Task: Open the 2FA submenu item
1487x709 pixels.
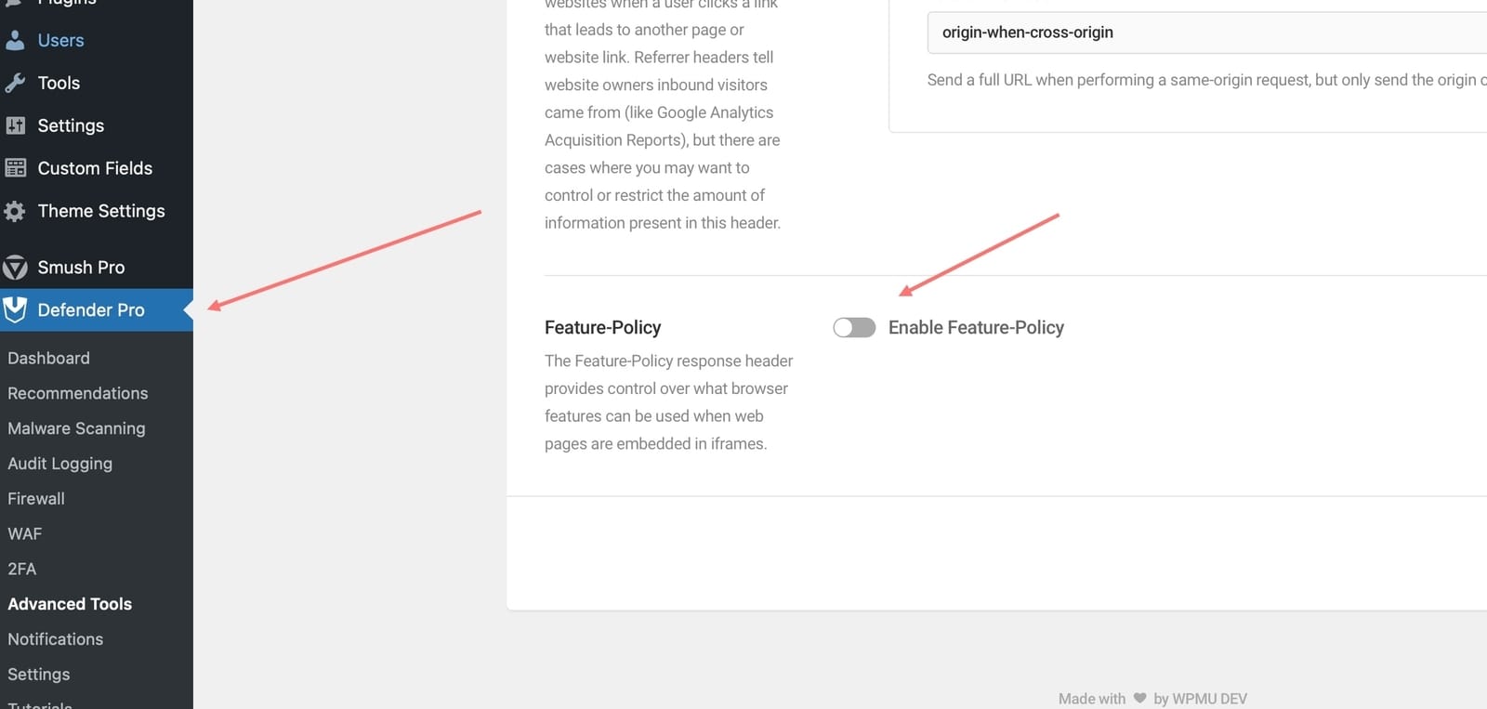Action: [22, 569]
